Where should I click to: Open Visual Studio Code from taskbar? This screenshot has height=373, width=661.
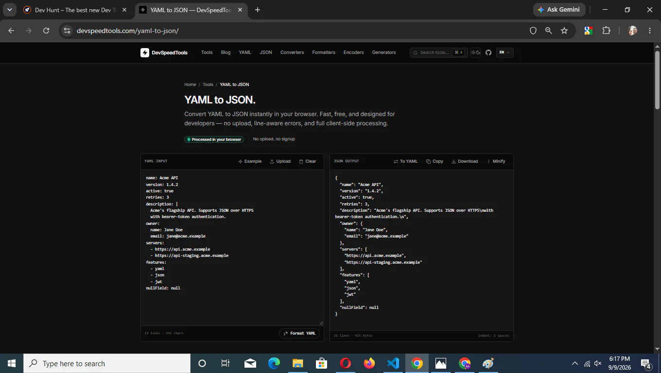393,363
